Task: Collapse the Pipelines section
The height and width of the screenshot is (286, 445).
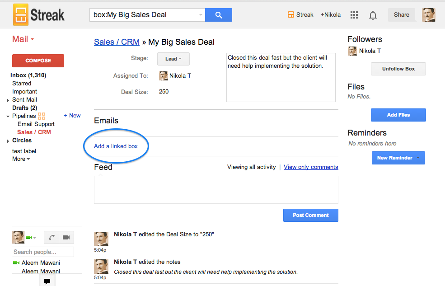Action: click(8, 116)
